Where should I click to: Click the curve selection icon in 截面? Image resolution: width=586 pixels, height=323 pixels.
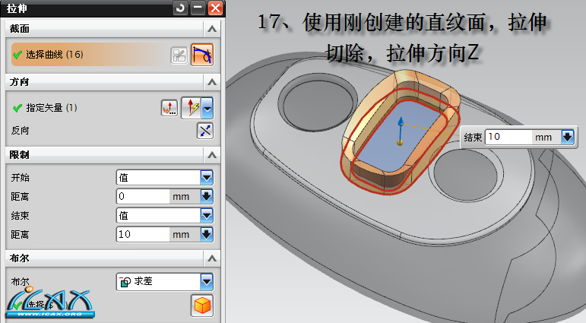click(x=202, y=55)
